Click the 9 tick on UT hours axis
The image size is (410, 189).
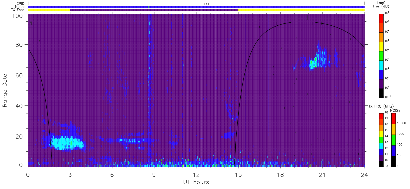click(154, 175)
